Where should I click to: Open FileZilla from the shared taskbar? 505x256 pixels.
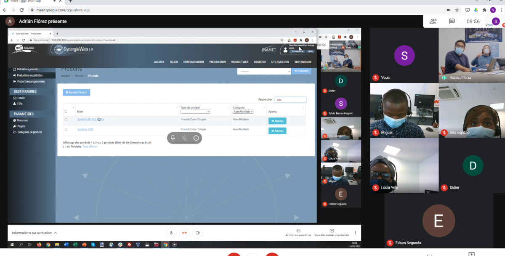pyautogui.click(x=129, y=244)
